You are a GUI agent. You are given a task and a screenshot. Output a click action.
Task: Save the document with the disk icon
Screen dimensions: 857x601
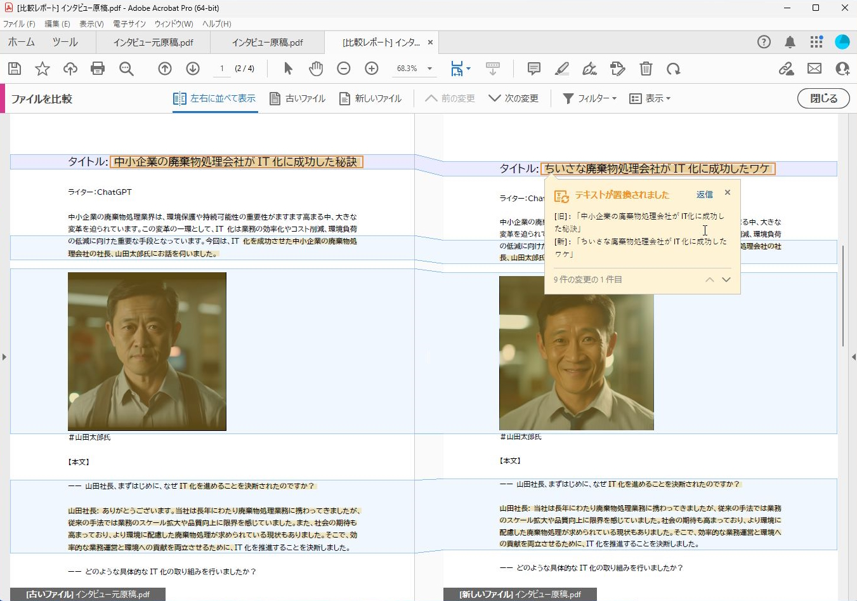[14, 69]
